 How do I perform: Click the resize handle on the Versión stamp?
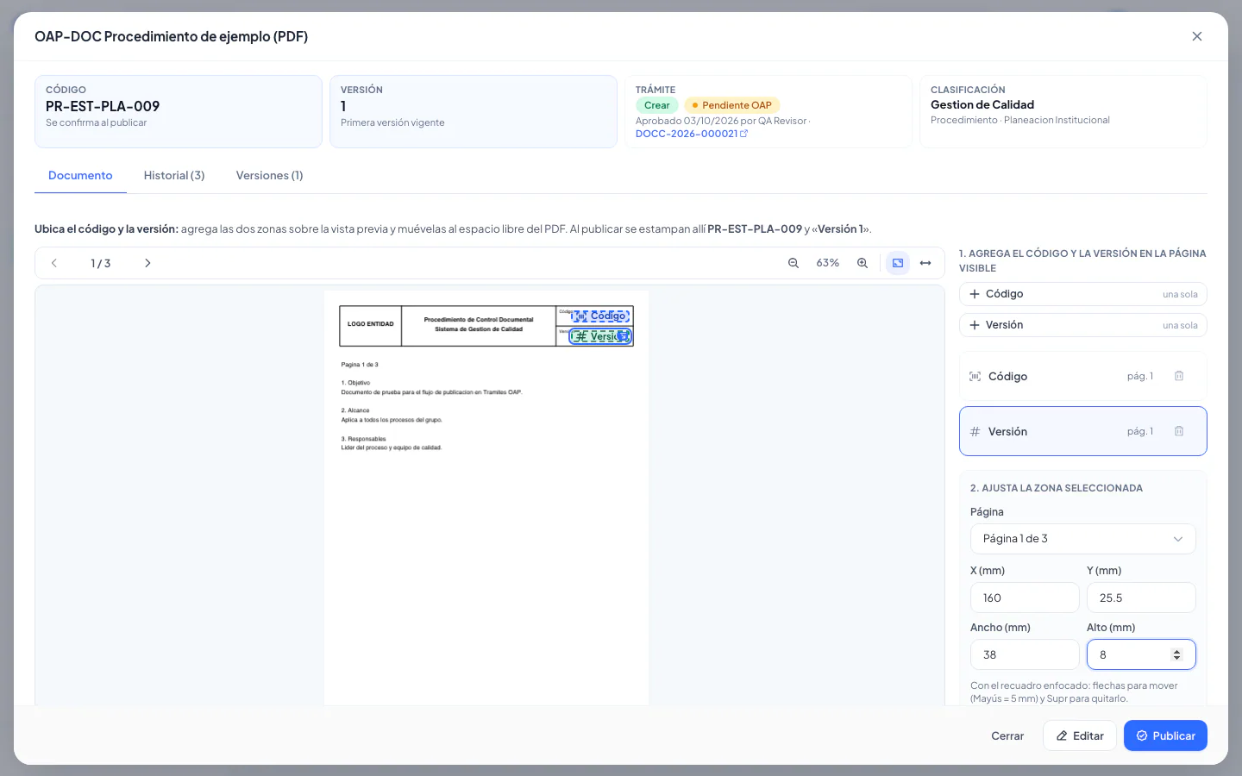pyautogui.click(x=624, y=336)
